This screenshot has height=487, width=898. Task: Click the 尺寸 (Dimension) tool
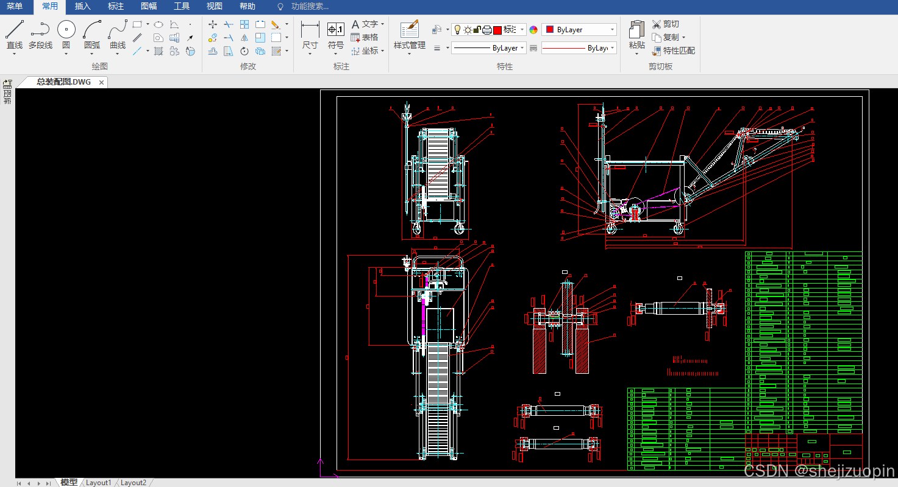pyautogui.click(x=310, y=35)
